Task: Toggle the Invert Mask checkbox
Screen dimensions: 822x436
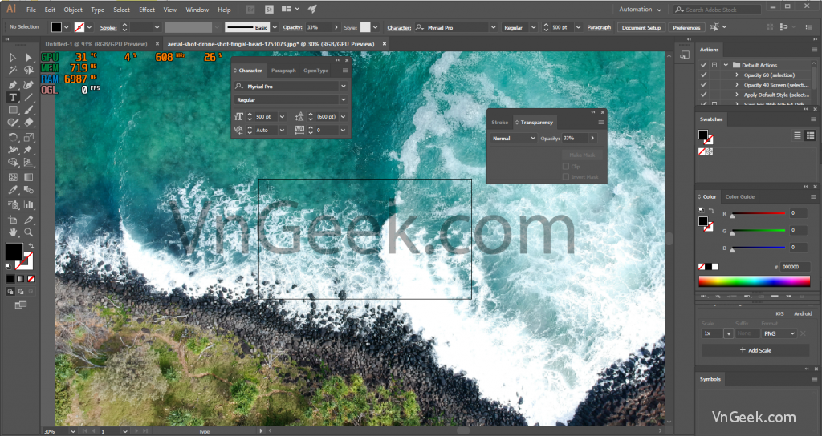Action: [x=566, y=177]
